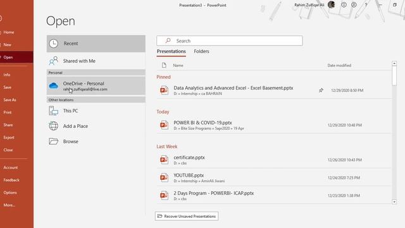Click PowerPoint icon of YOUTUBE.pptx
The height and width of the screenshot is (228, 405).
coord(164,177)
